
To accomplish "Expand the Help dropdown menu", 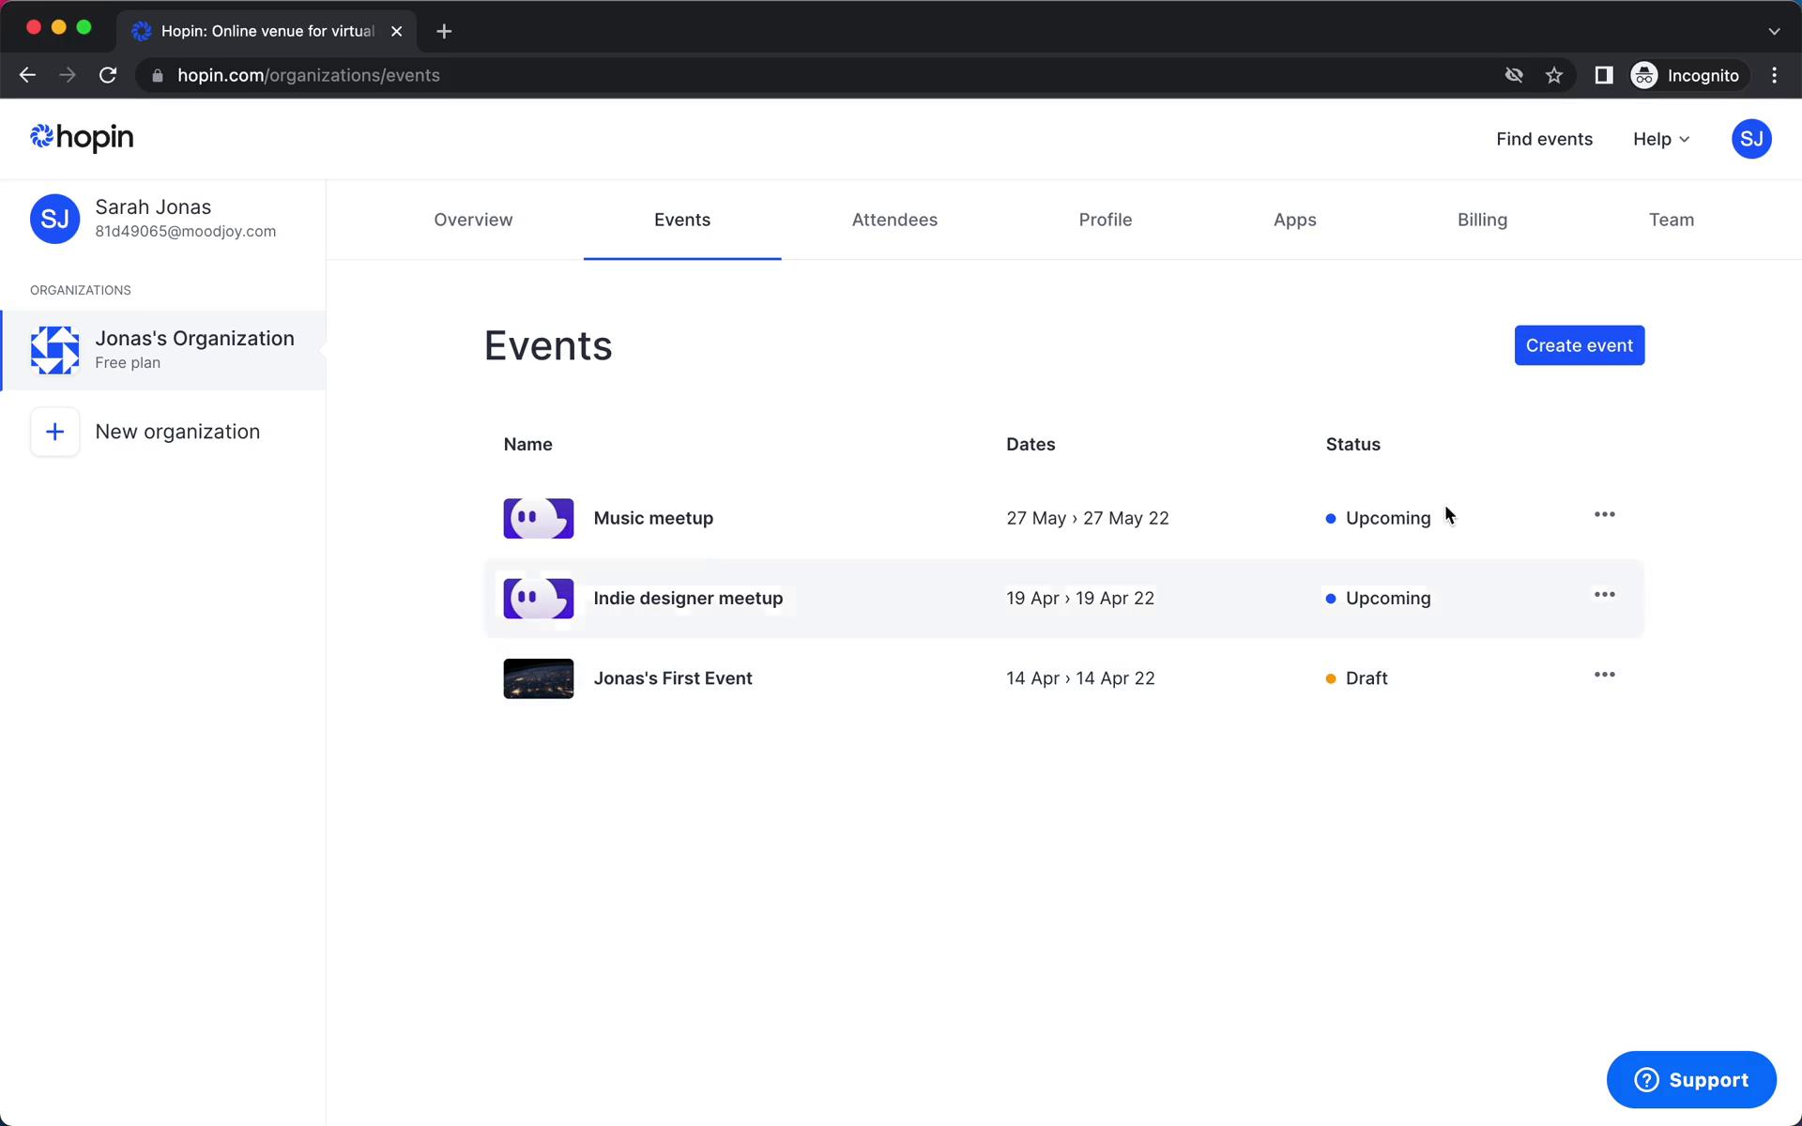I will pos(1660,139).
